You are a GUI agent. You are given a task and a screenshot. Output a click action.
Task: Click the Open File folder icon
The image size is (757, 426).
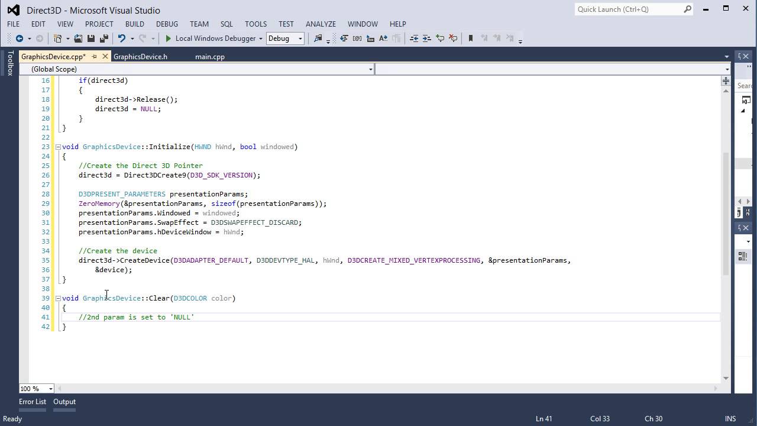(x=78, y=38)
